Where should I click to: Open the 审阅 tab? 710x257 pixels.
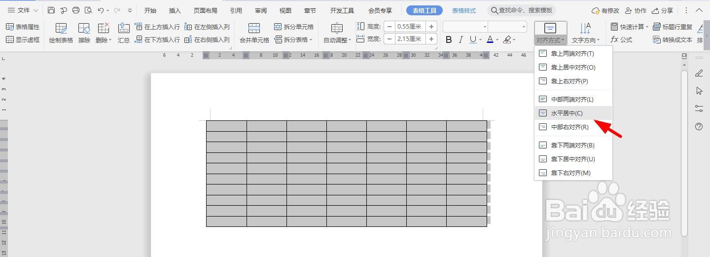(261, 10)
